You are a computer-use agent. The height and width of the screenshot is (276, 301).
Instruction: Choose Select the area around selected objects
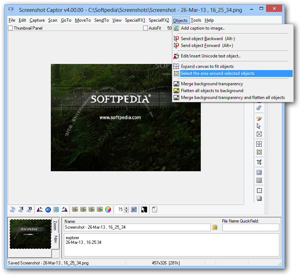pyautogui.click(x=233, y=73)
